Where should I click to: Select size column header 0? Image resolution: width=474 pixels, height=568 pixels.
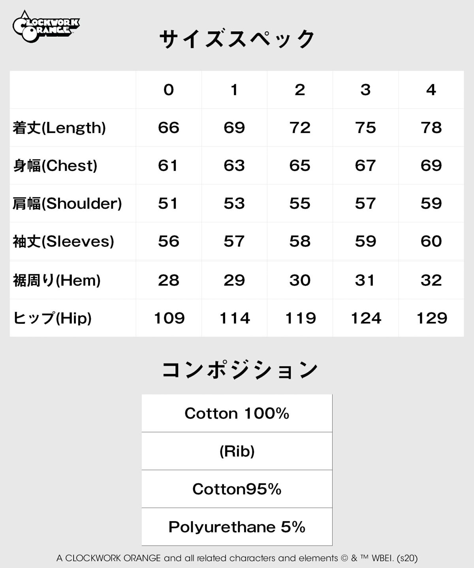click(169, 90)
